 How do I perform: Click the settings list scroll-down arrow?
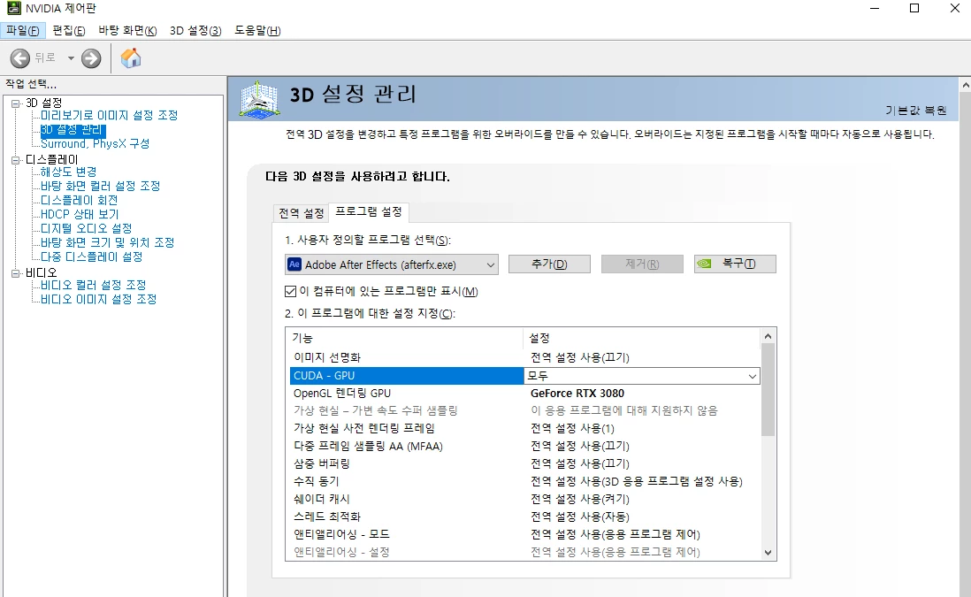tap(768, 553)
